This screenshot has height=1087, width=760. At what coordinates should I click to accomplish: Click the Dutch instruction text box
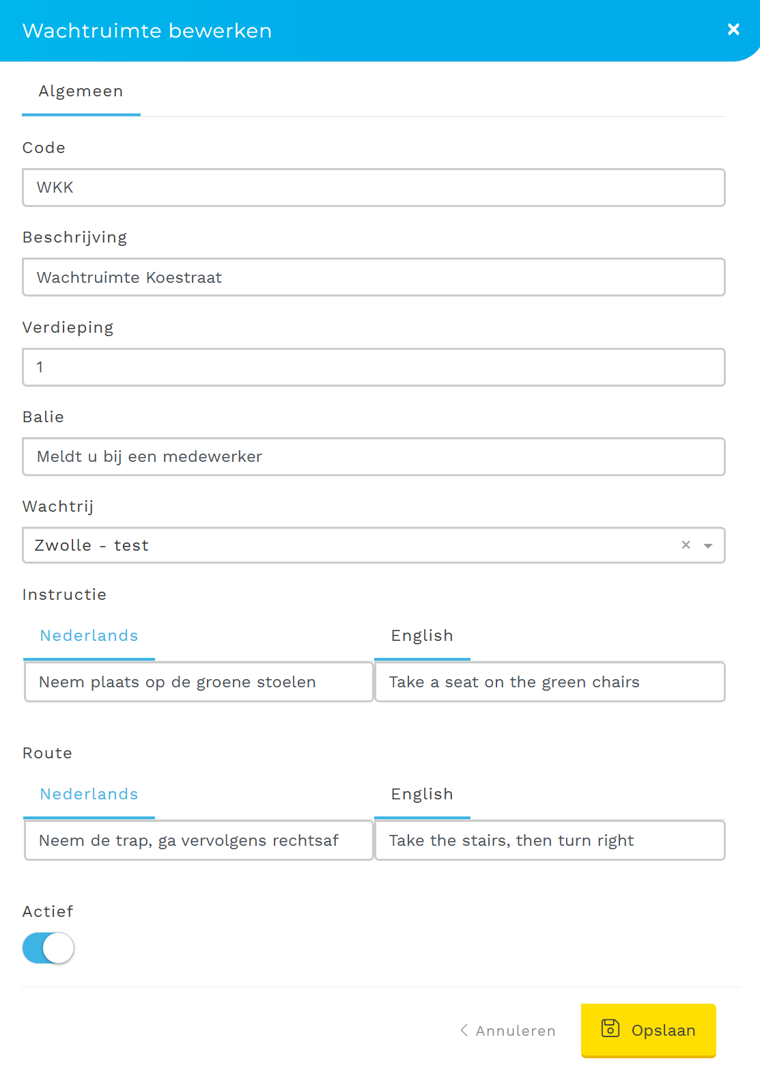point(199,682)
